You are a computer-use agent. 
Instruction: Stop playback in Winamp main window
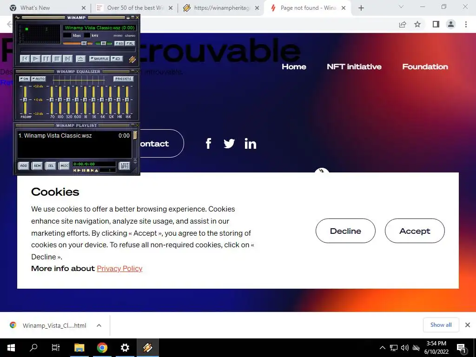click(57, 59)
